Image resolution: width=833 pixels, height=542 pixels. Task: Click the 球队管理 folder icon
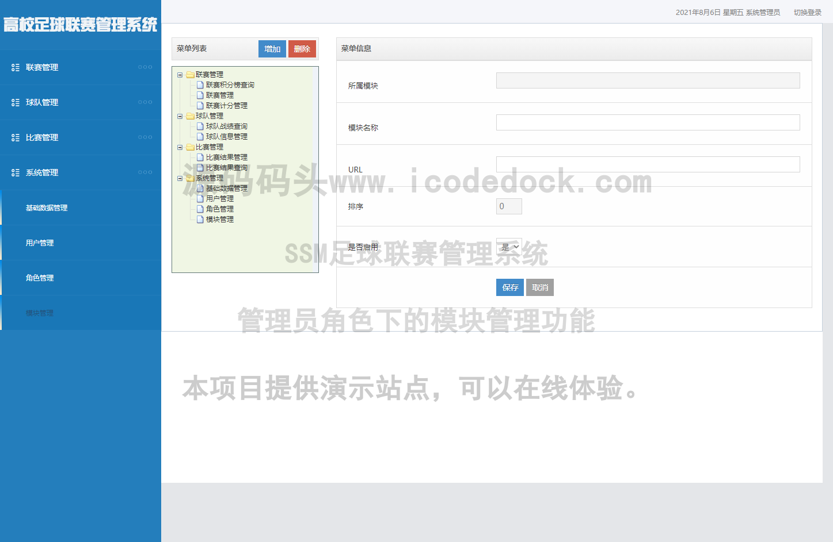point(191,116)
